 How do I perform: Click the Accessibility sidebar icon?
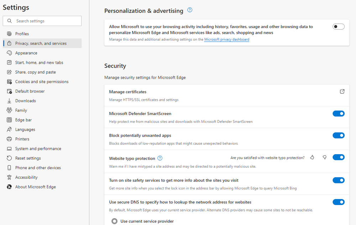click(x=9, y=177)
